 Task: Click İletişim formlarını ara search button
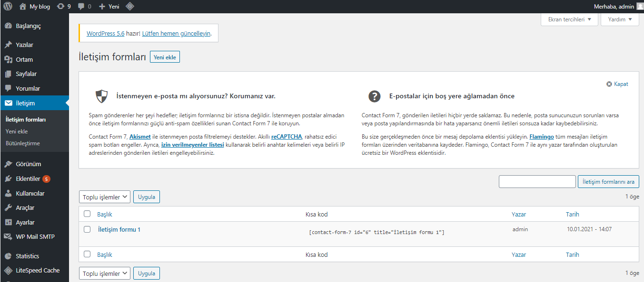(608, 182)
